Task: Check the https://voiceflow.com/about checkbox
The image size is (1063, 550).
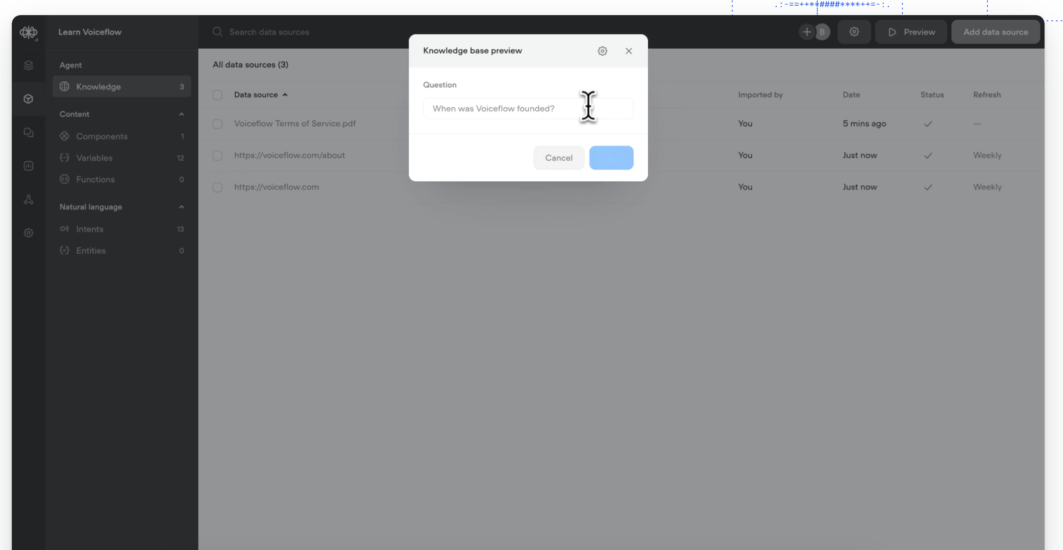Action: pyautogui.click(x=217, y=155)
